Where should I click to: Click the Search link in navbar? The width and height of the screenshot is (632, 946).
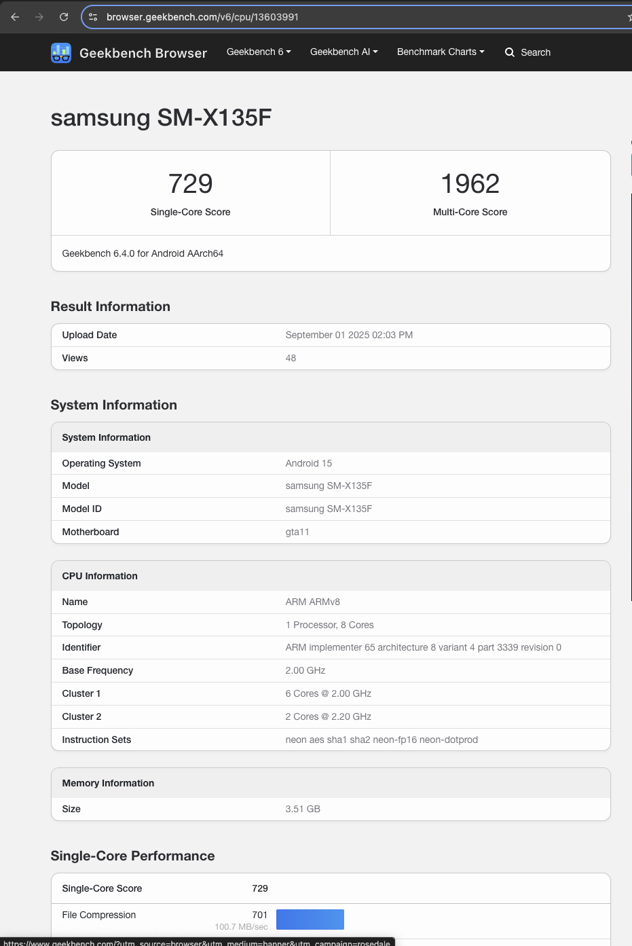(536, 52)
